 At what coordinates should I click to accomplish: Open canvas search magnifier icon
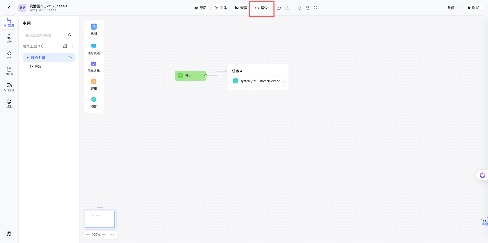point(316,8)
